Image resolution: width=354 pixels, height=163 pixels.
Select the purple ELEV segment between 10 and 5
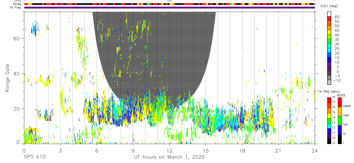tap(329, 64)
